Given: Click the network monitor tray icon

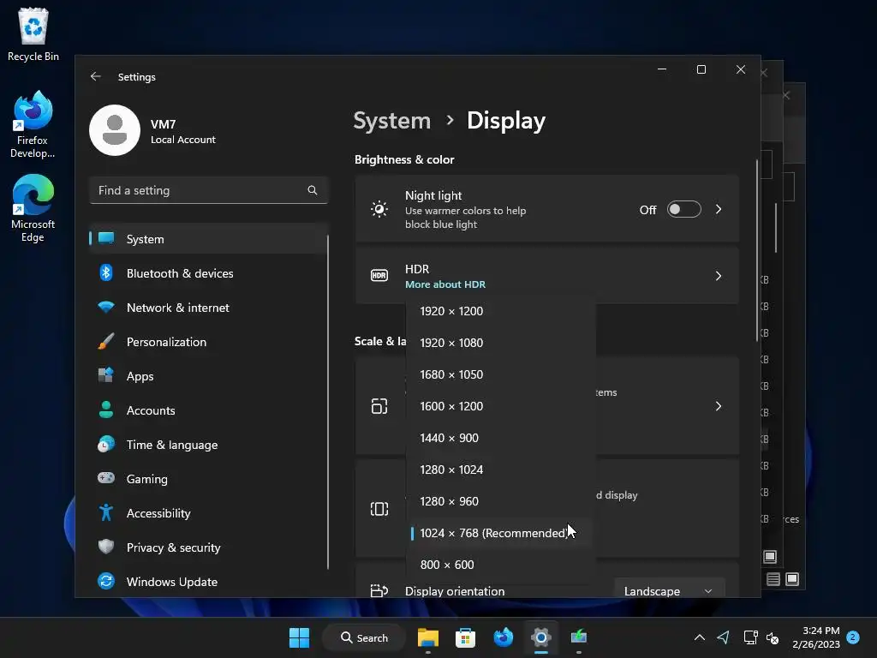Looking at the screenshot, I should (750, 637).
